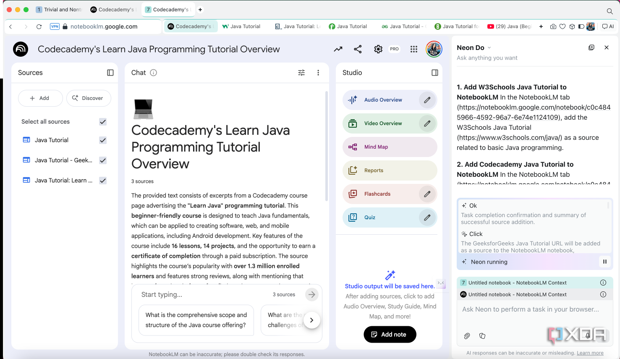Click the chat panel vertical scrollbar
The image size is (620, 359).
pos(327,146)
